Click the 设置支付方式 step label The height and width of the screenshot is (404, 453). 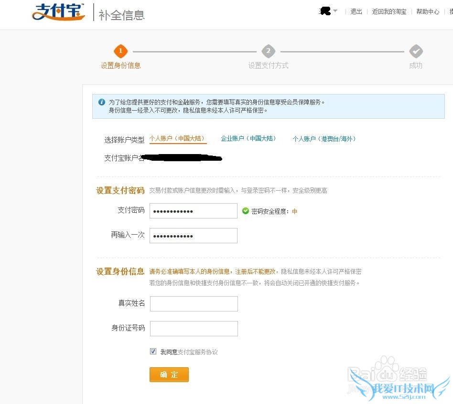[269, 65]
